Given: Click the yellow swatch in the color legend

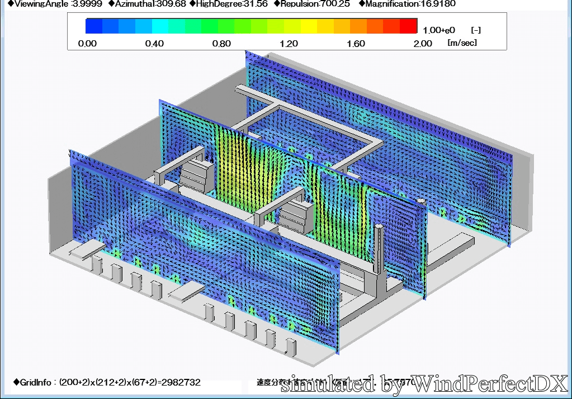Looking at the screenshot, I should pos(309,26).
